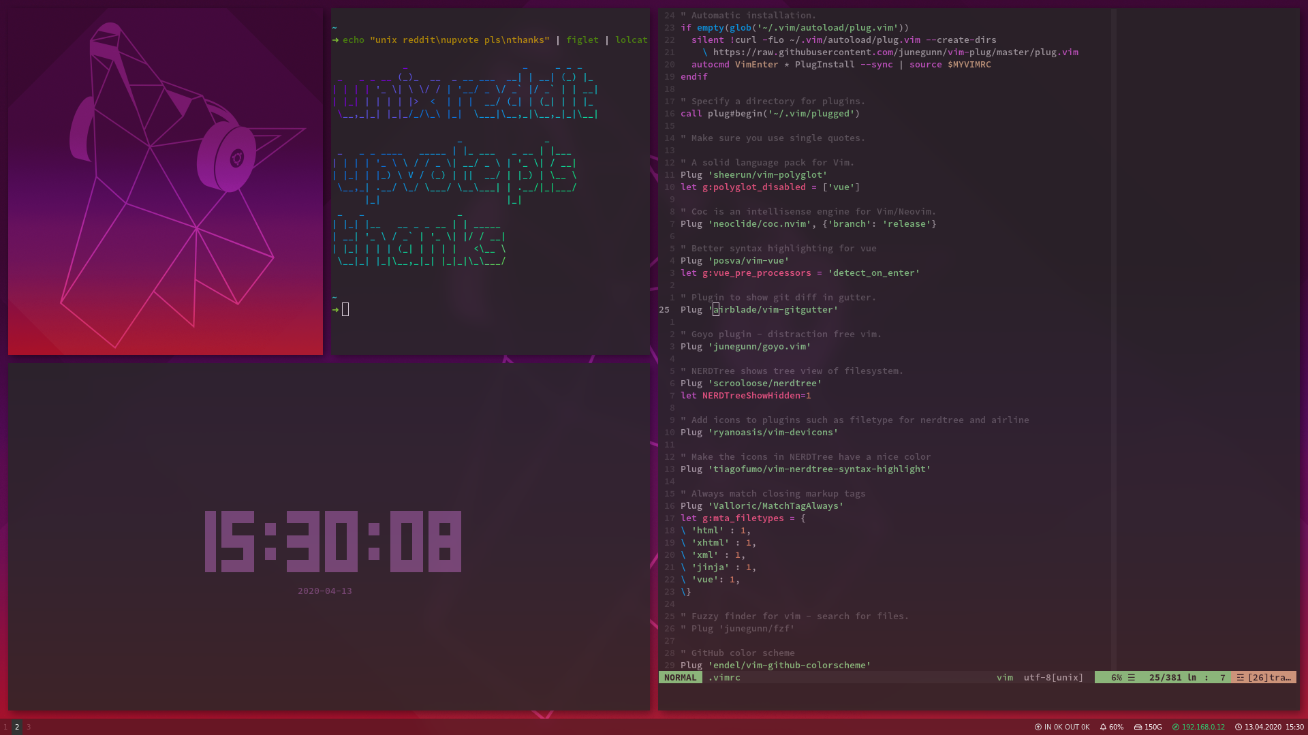This screenshot has width=1308, height=735.
Task: Click the NORMAL mode indicator in vim
Action: tap(680, 677)
